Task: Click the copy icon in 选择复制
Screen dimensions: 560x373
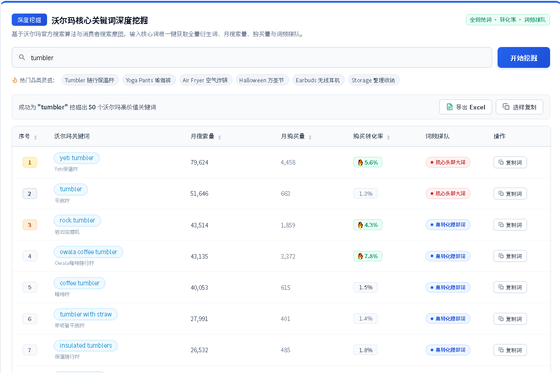Action: (x=506, y=107)
